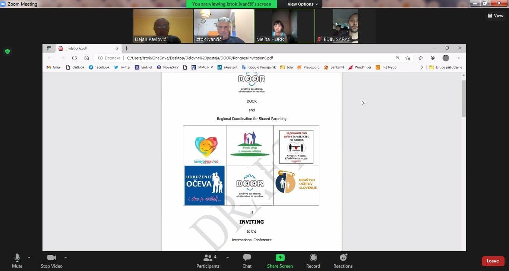Open the T-2 tv2go bookmark
The width and height of the screenshot is (509, 271).
[386, 67]
